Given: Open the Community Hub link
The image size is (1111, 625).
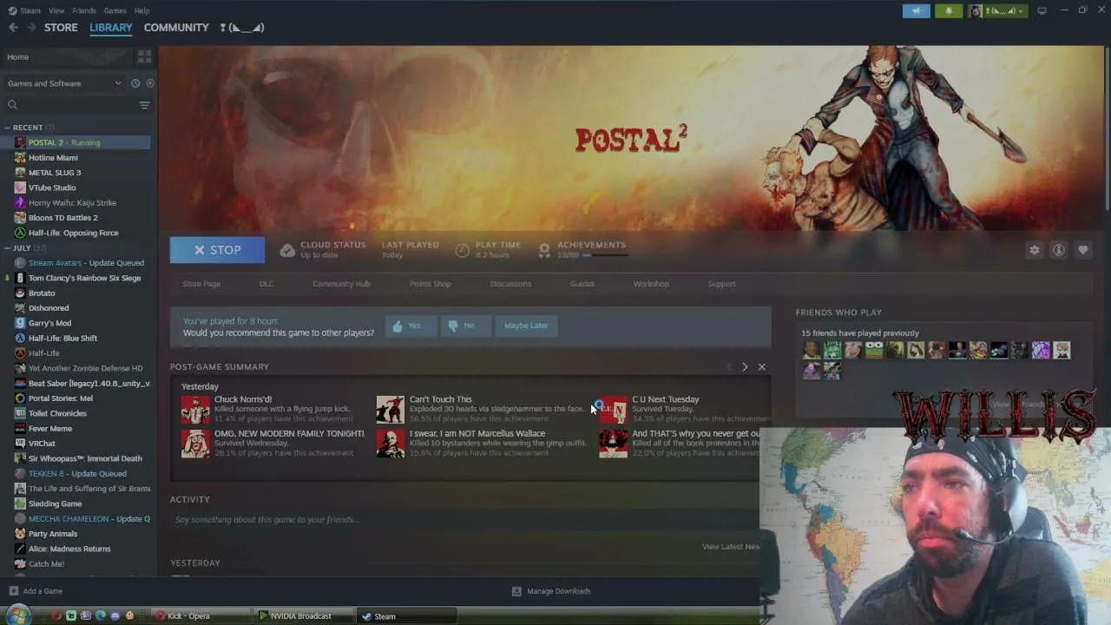Looking at the screenshot, I should point(341,284).
